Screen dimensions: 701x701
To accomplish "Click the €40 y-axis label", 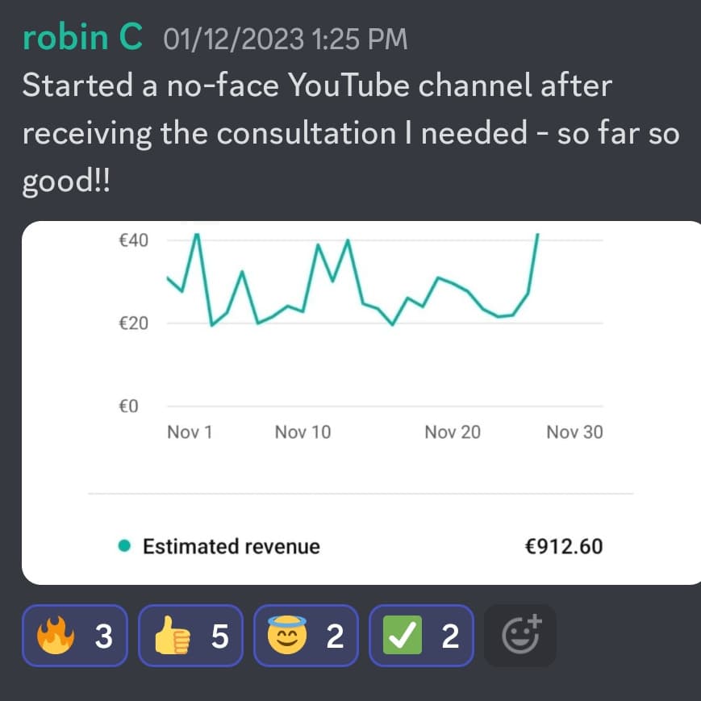I will pyautogui.click(x=133, y=240).
